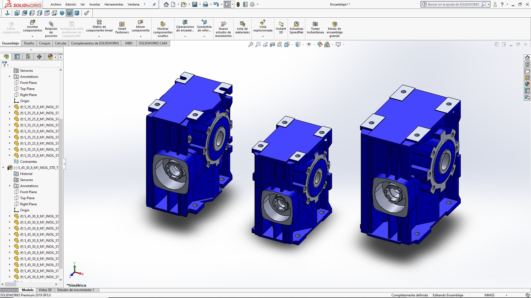Viewport: 531px width, 298px height.
Task: Select Edit Appearance color ball icon
Action: (320, 44)
